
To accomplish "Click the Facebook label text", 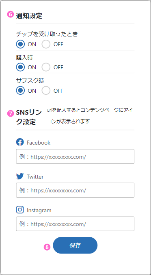I will tap(39, 143).
